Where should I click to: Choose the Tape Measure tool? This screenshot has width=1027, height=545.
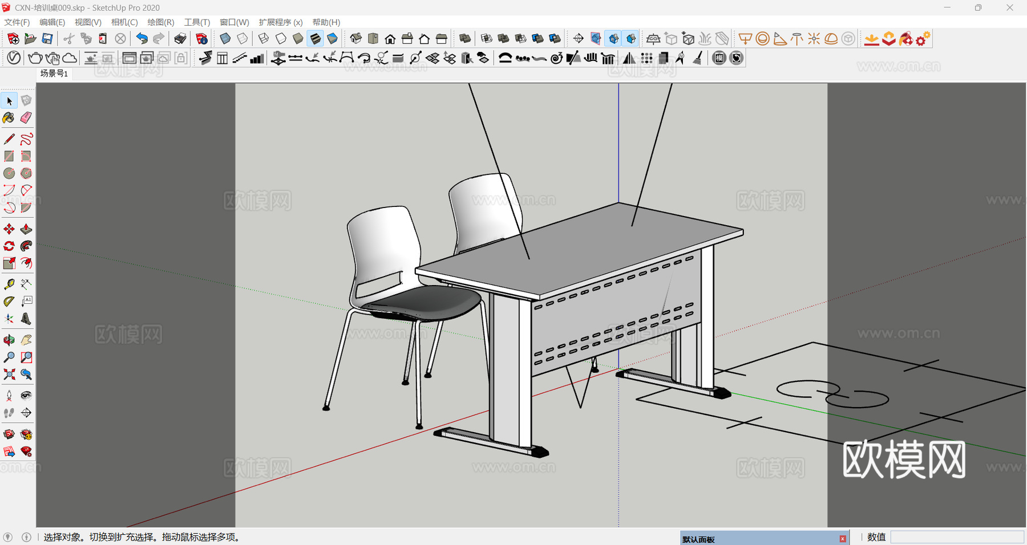[9, 284]
